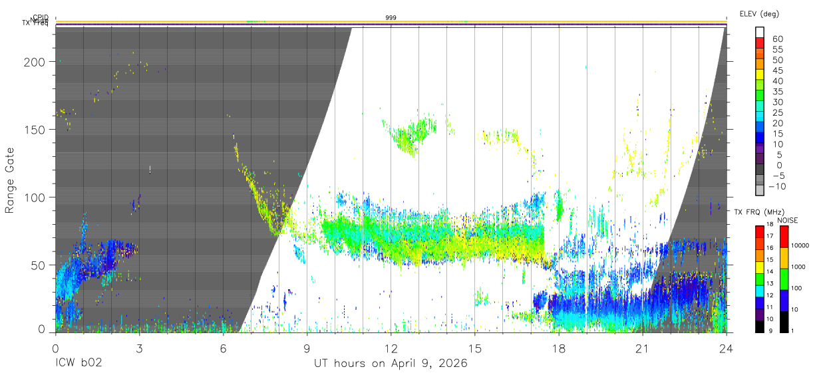Click the 200 tick on Range Gate axis
This screenshot has width=817, height=377.
tap(35, 62)
